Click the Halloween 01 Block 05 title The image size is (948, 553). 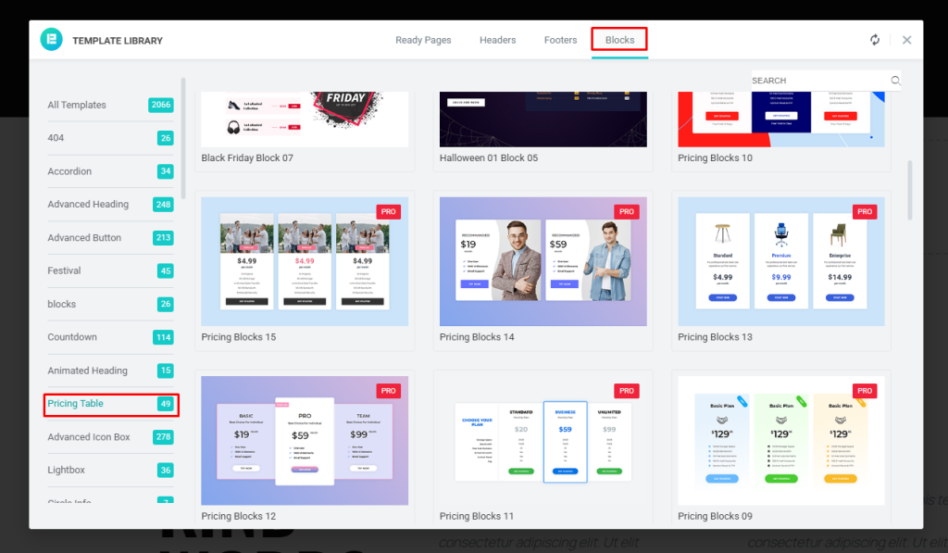coord(489,157)
